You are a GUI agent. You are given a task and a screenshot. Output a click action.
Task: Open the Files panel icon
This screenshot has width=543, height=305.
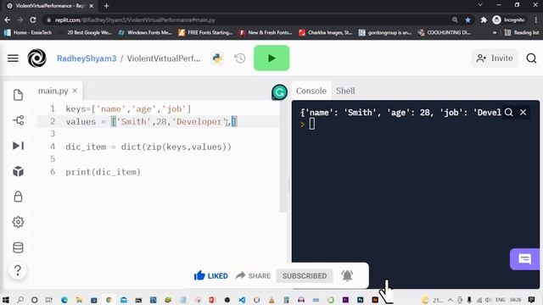point(18,95)
